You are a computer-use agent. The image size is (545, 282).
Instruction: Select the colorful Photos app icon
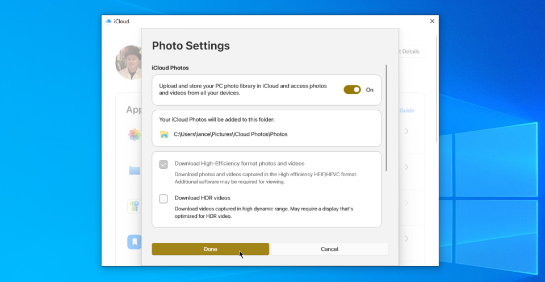(x=135, y=135)
